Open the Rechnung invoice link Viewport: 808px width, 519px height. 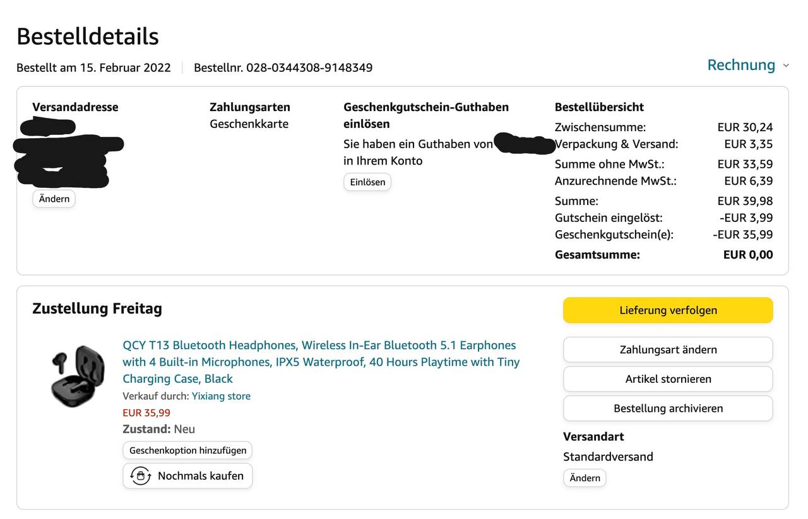point(741,65)
